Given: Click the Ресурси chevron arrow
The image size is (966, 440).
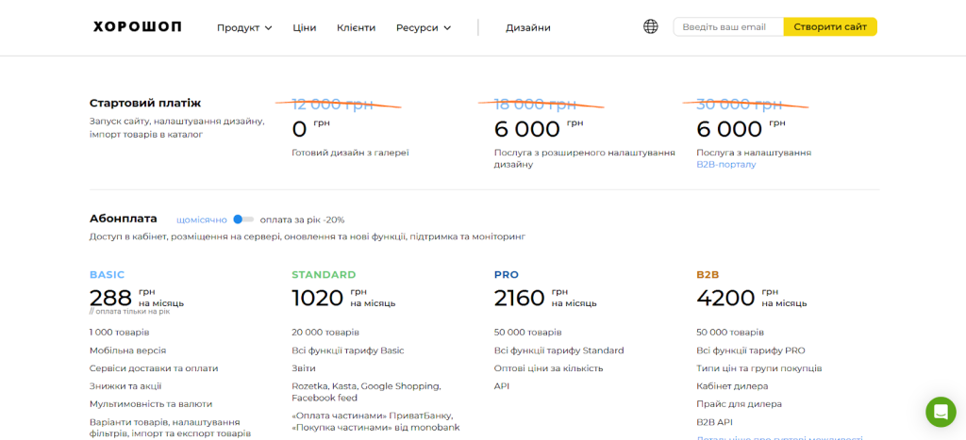Looking at the screenshot, I should [x=447, y=28].
